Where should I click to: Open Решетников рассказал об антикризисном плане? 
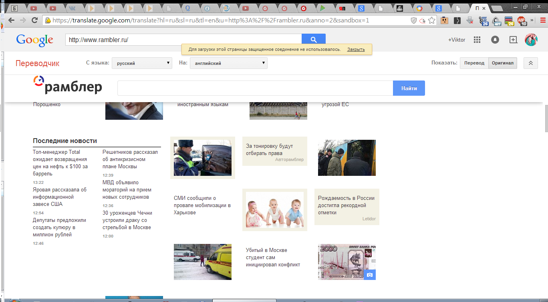[x=130, y=159]
